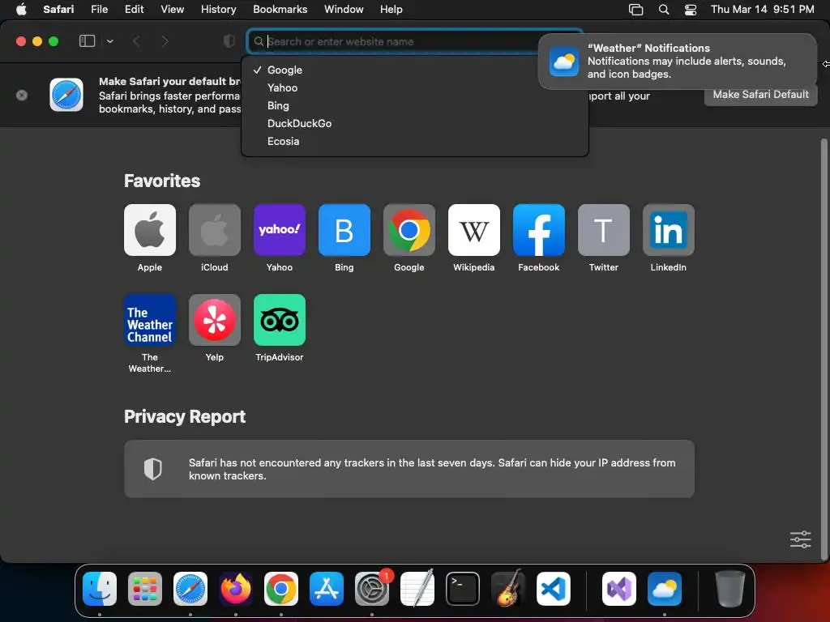Click the search magnifier in address bar
Image resolution: width=830 pixels, height=622 pixels.
(x=259, y=41)
